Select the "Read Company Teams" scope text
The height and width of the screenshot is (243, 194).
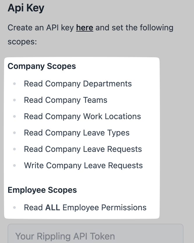coord(66,100)
